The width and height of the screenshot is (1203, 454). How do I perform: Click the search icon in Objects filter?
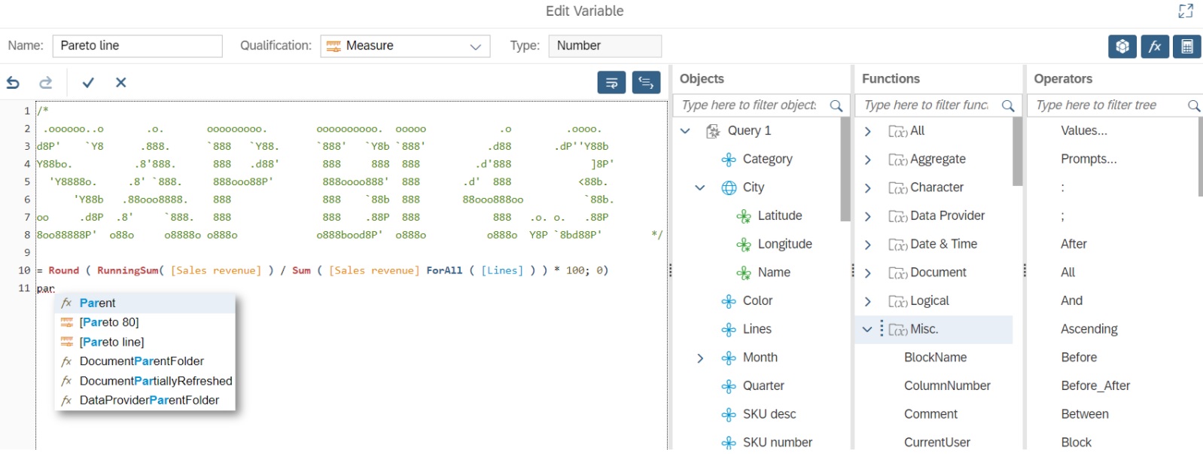(x=836, y=106)
